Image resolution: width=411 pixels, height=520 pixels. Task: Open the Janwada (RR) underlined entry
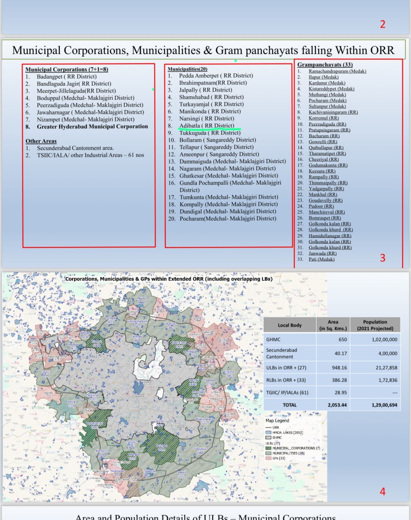pyautogui.click(x=322, y=253)
